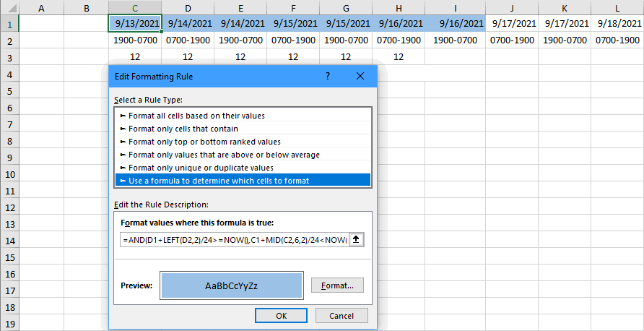This screenshot has height=331, width=644.
Task: Select column I header
Action: point(455,7)
